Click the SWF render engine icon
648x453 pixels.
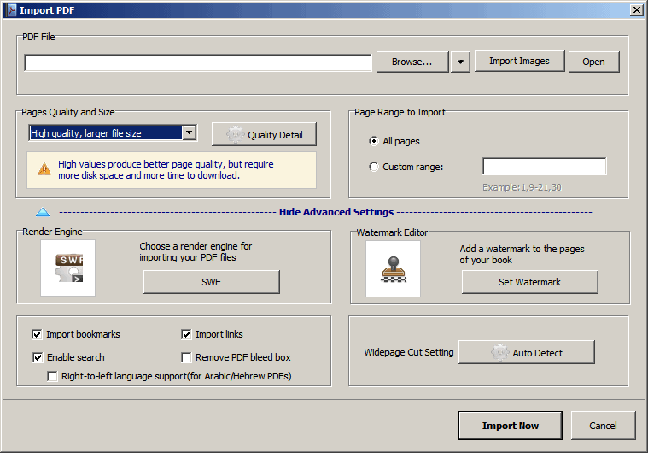click(67, 268)
